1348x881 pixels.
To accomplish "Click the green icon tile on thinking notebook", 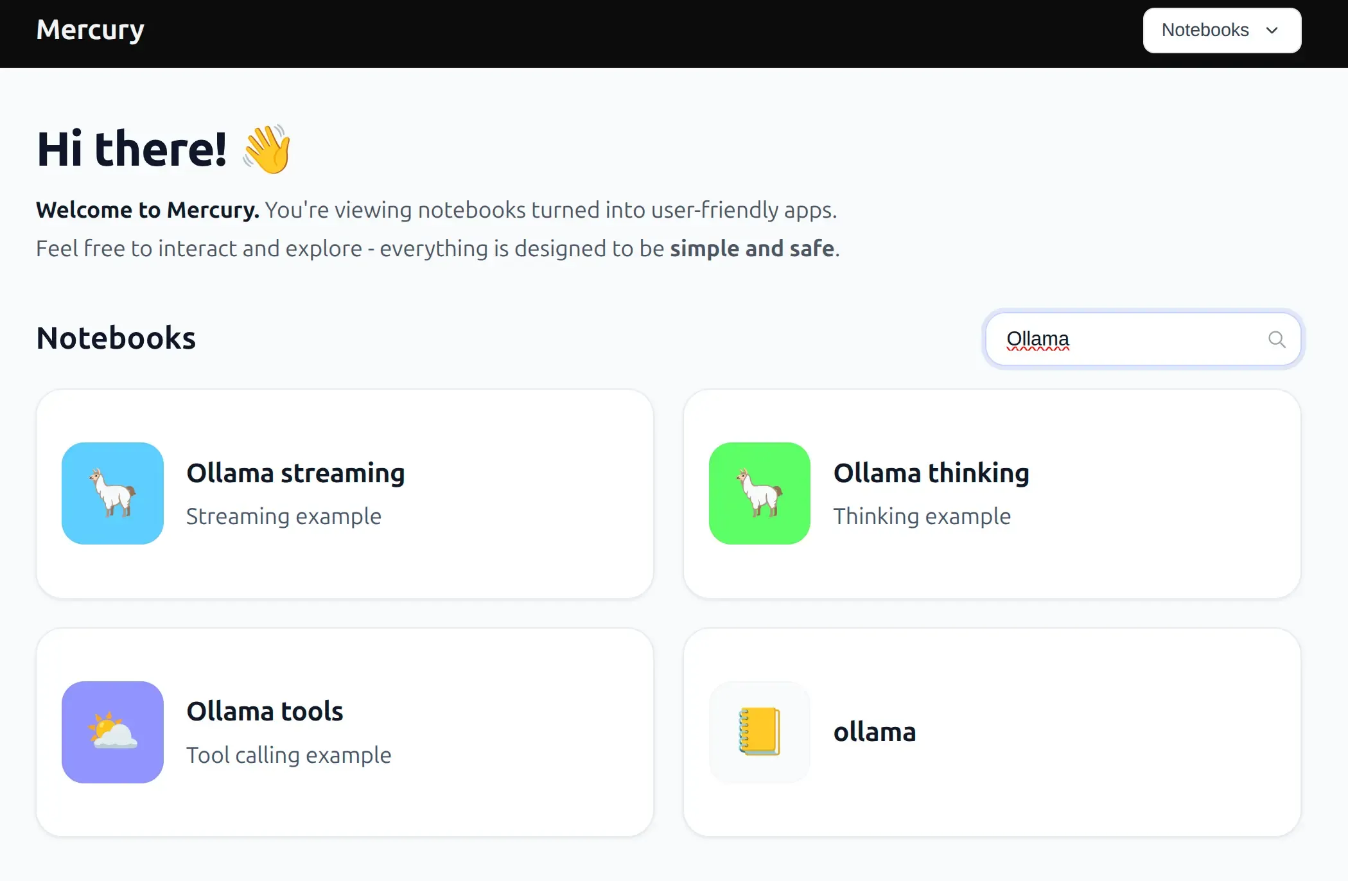I will coord(759,493).
